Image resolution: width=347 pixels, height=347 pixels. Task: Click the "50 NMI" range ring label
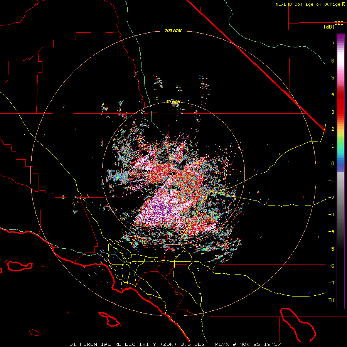click(x=173, y=102)
